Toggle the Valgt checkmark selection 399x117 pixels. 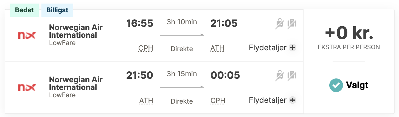point(336,85)
